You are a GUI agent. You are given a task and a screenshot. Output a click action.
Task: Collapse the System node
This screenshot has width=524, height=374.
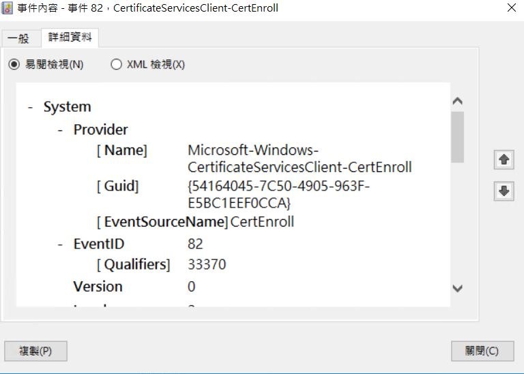point(31,107)
